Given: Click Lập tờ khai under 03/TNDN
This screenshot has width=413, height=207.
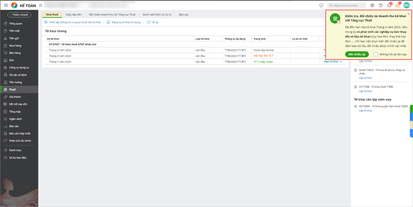Looking at the screenshot, I should click(x=365, y=111).
